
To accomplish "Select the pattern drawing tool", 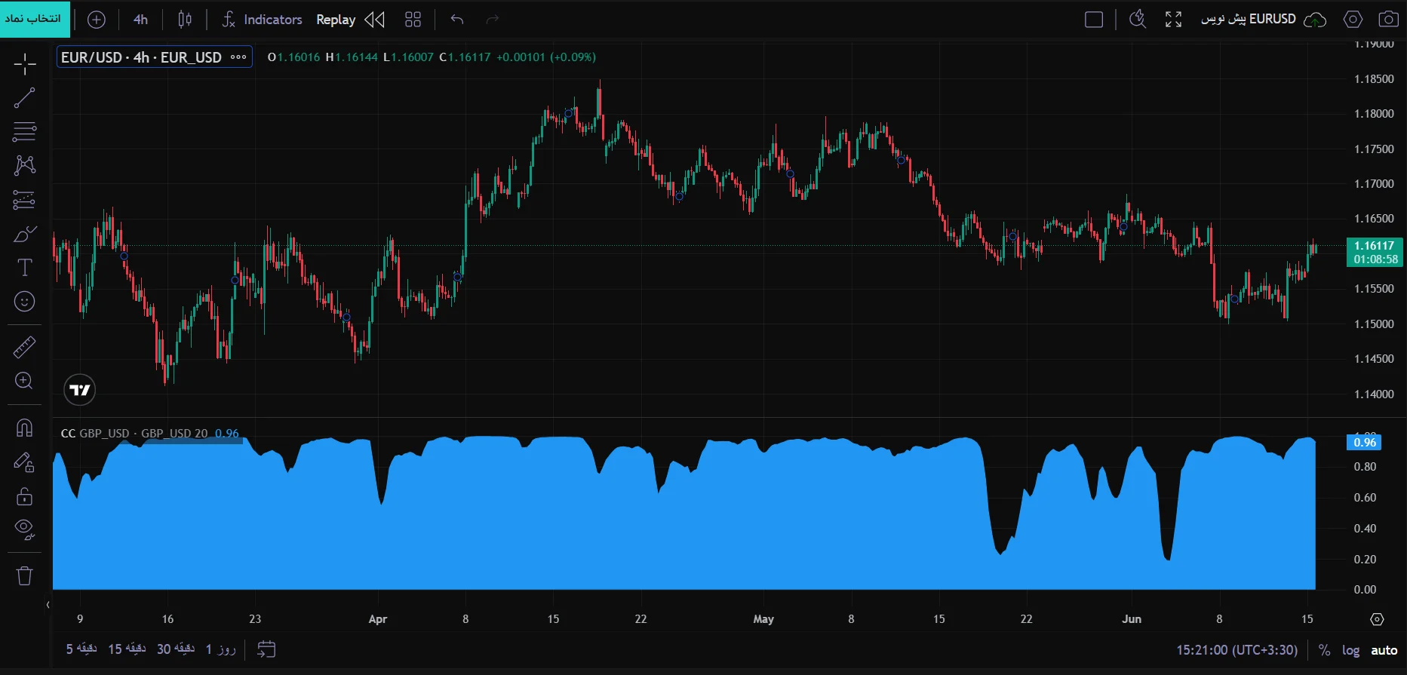I will (25, 166).
